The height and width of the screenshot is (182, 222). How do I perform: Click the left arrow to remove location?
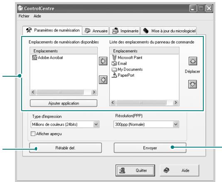(103, 80)
